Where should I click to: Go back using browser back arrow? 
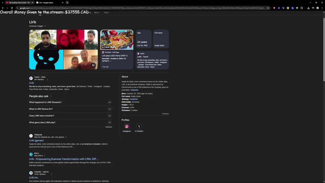[3, 8]
